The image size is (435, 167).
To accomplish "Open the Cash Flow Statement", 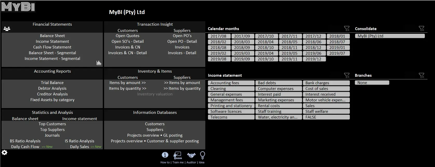I will click(52, 47).
